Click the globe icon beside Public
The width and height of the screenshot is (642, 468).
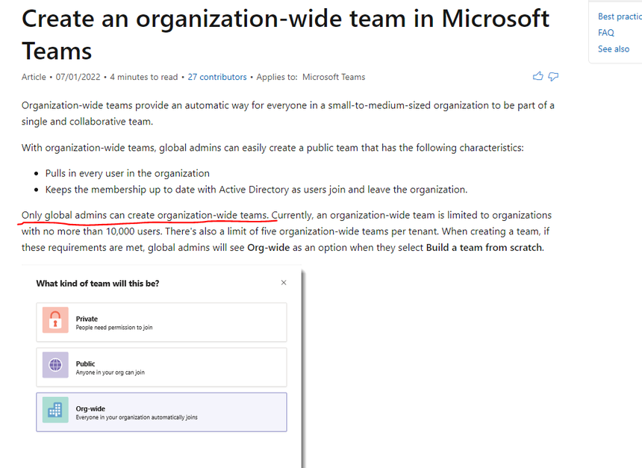[x=55, y=366]
